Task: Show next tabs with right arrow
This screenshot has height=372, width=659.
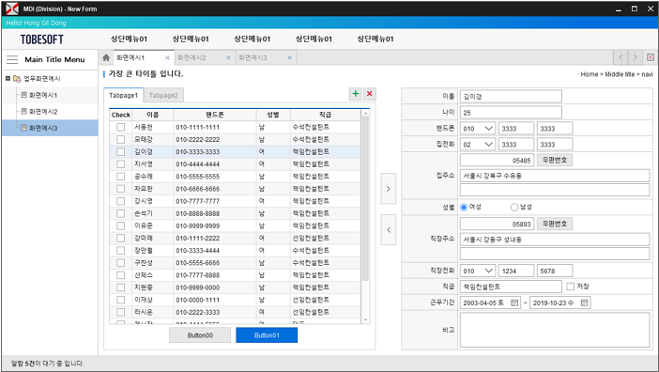Action: click(x=635, y=57)
